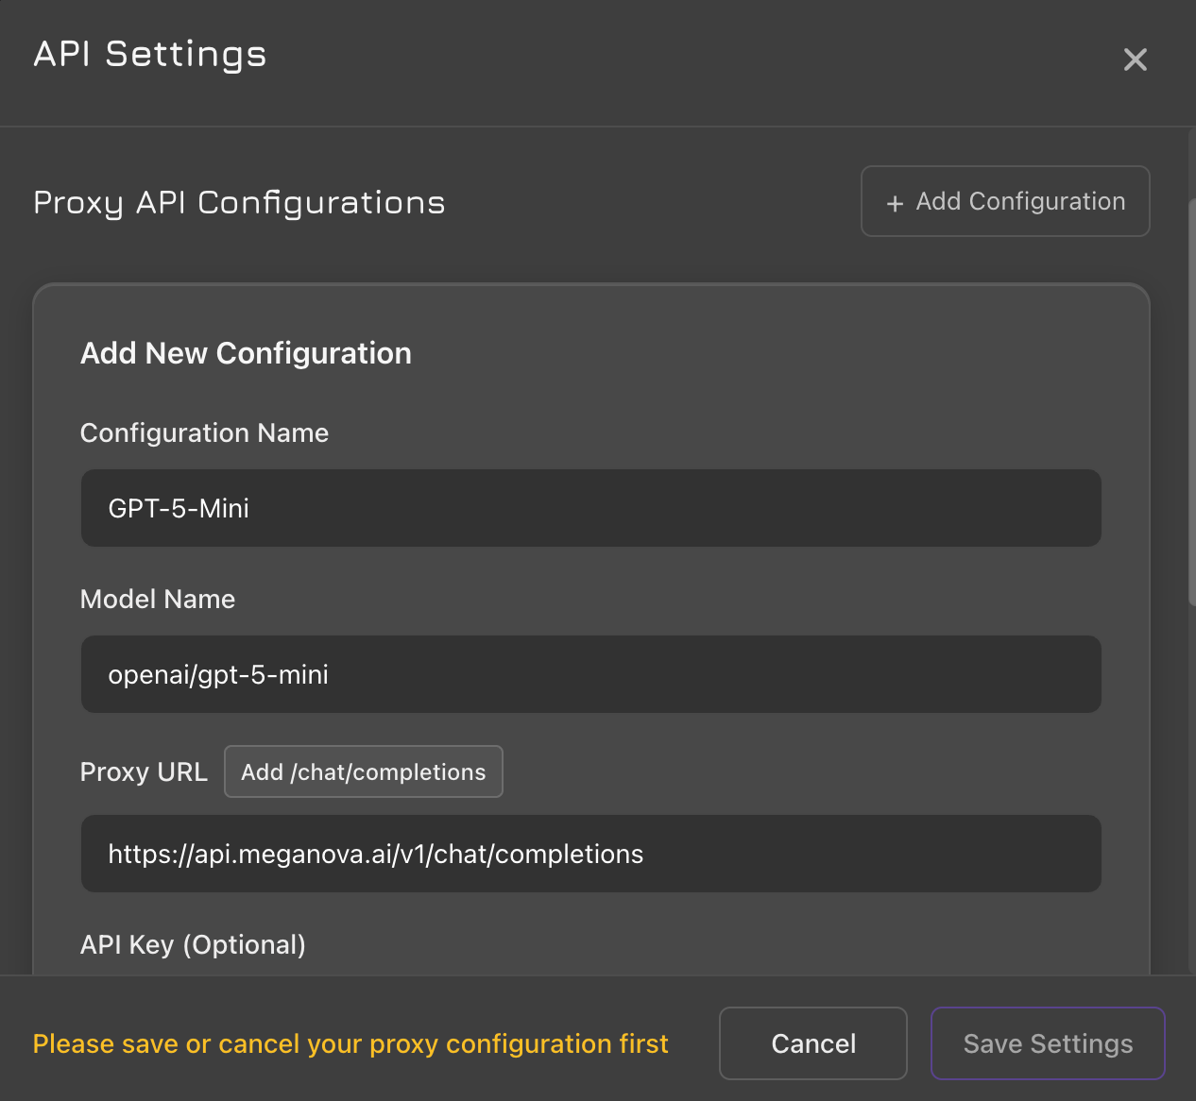The image size is (1196, 1101).
Task: Click the Proxy URL label text
Action: 144,771
